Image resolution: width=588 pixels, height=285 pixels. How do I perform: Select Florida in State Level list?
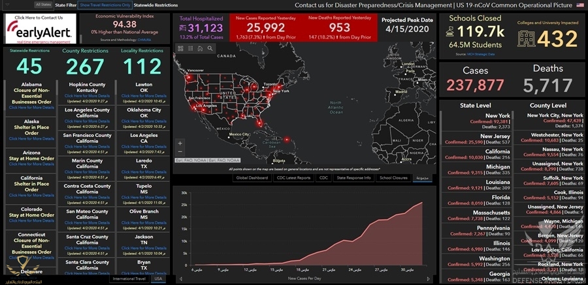pos(476,200)
